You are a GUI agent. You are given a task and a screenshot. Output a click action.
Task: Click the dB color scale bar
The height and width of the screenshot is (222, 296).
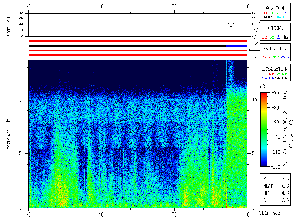coord(264,129)
